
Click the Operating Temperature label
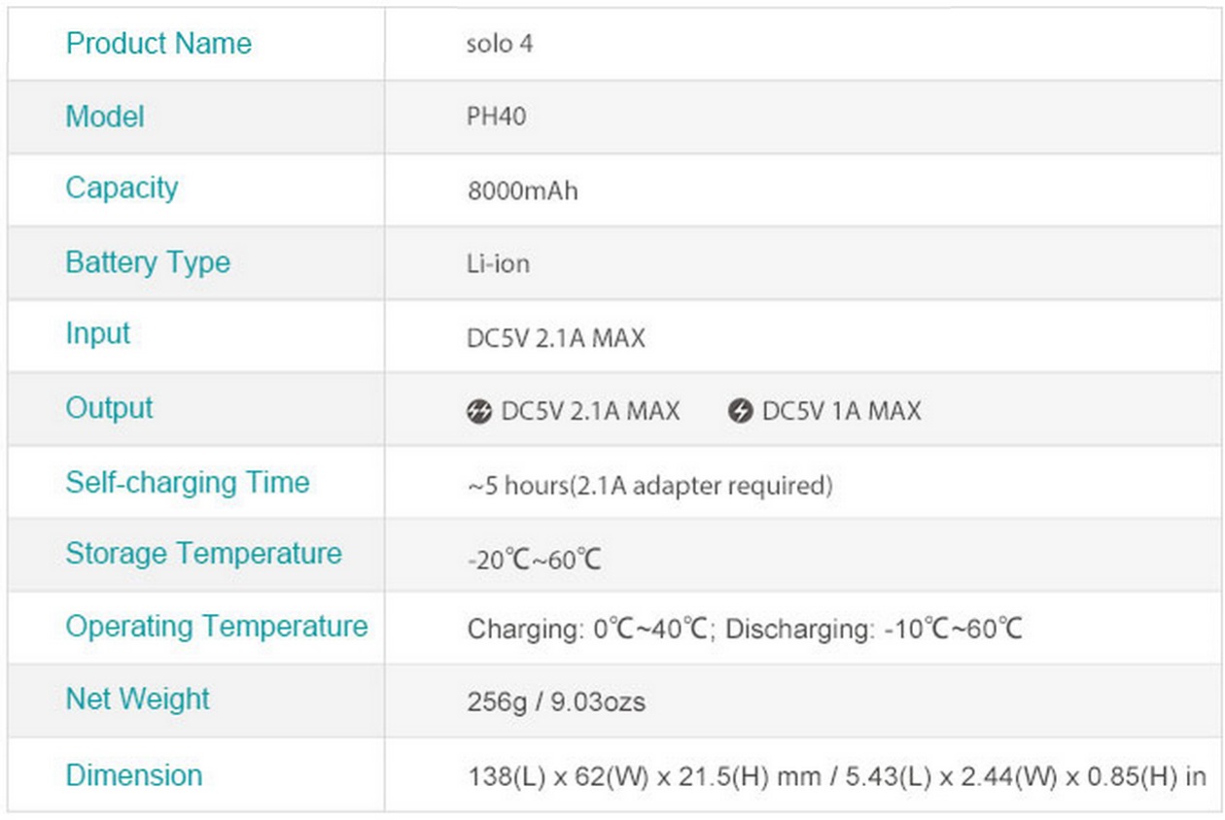[x=217, y=626]
